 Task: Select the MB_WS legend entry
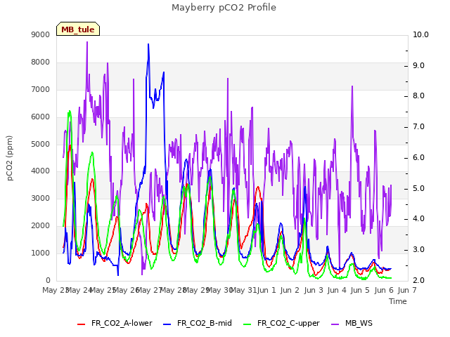(x=352, y=323)
